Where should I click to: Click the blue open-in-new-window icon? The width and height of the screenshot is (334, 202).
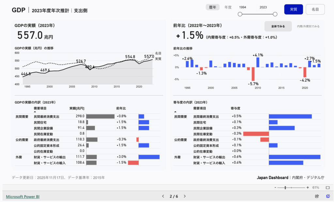[x=328, y=196]
